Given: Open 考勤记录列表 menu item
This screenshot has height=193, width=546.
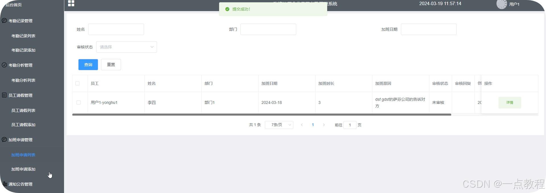Looking at the screenshot, I should (23, 36).
